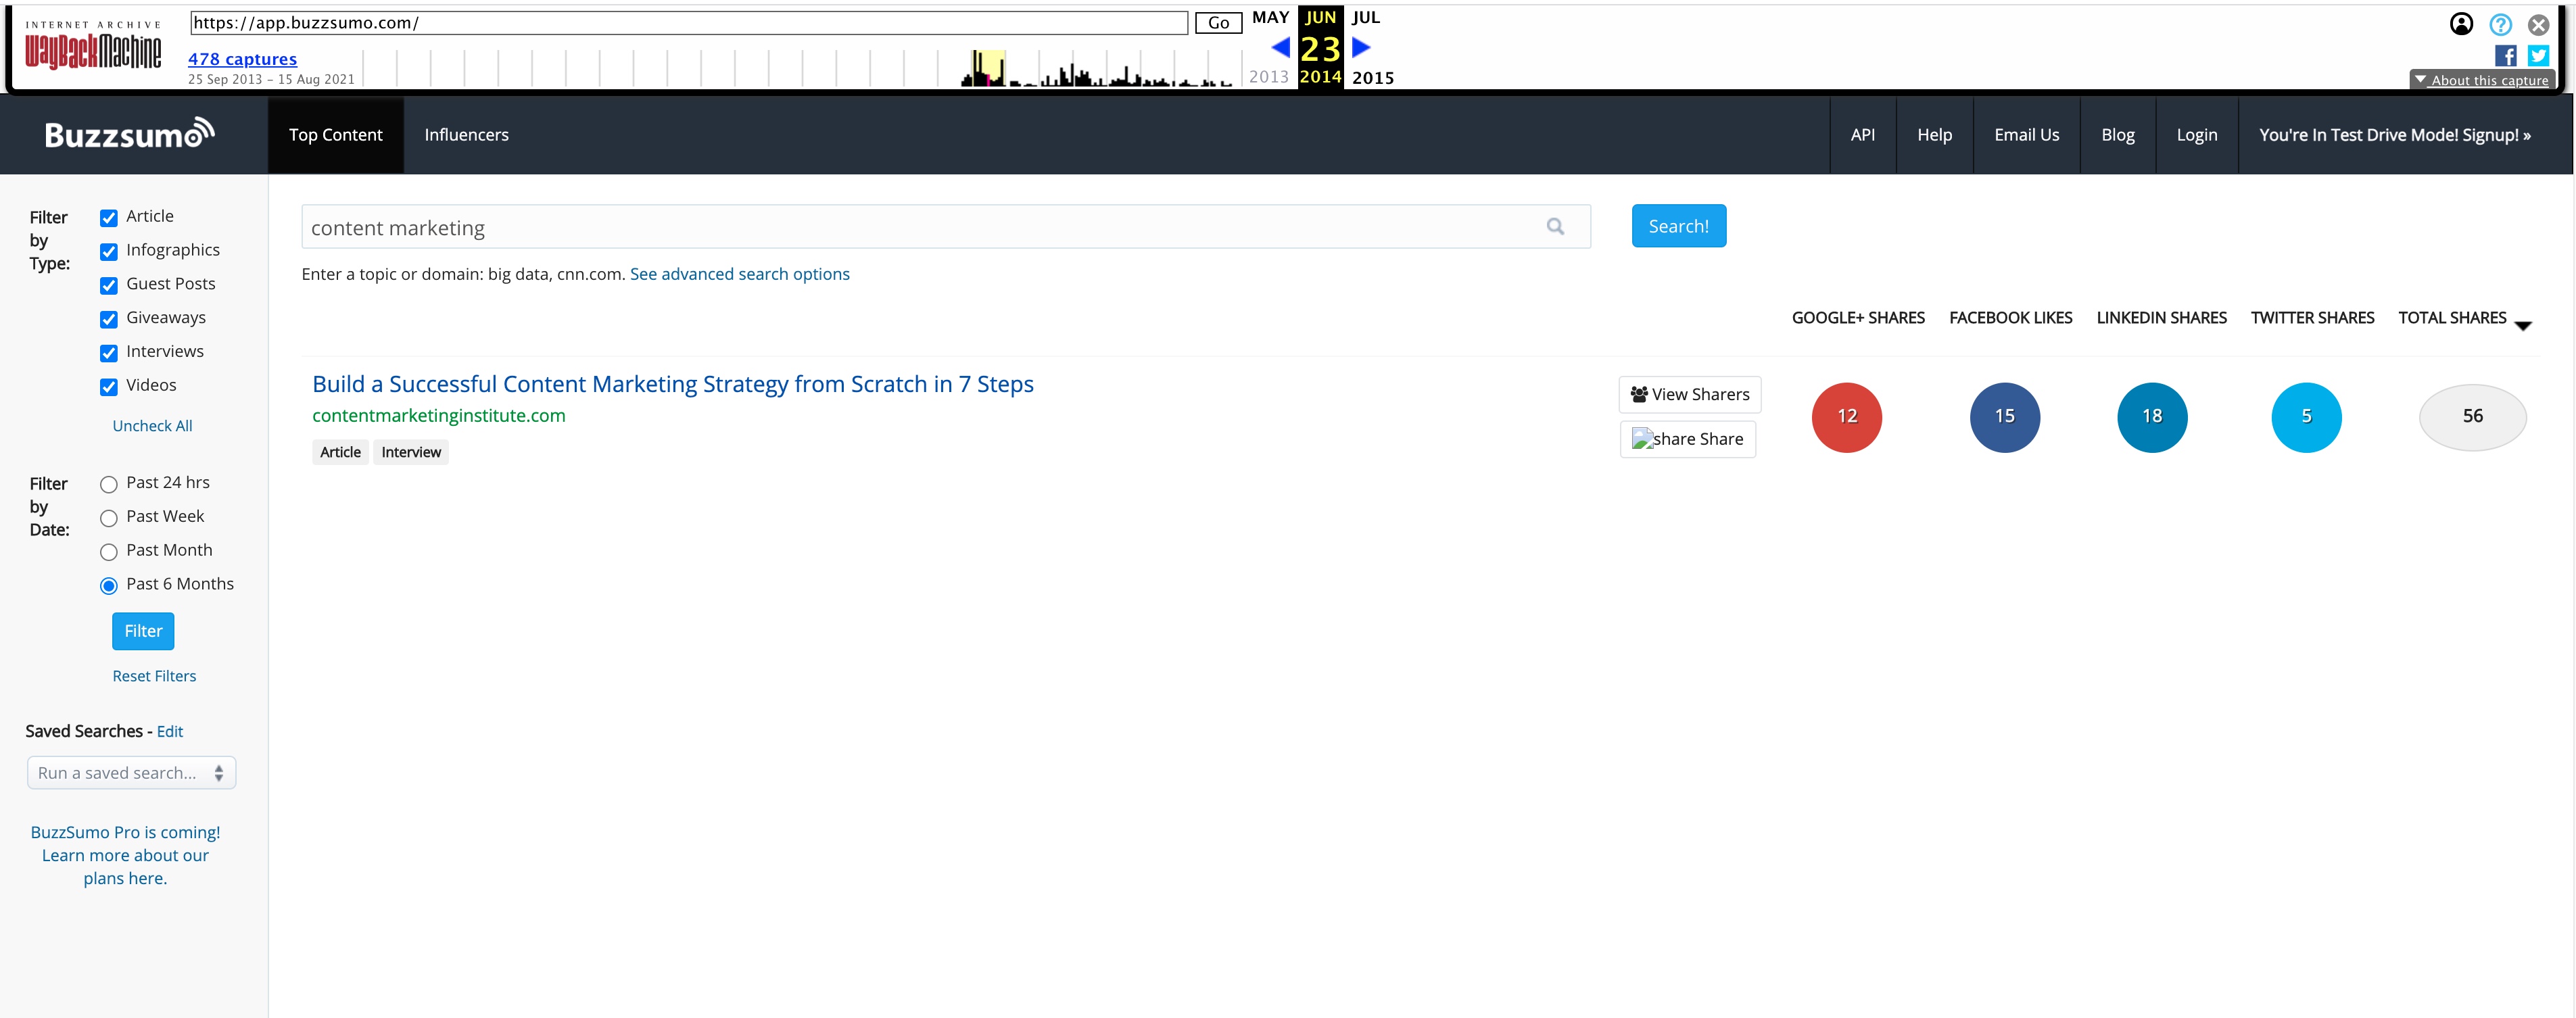Open Login in the nav bar
2576x1018 pixels.
2196,135
